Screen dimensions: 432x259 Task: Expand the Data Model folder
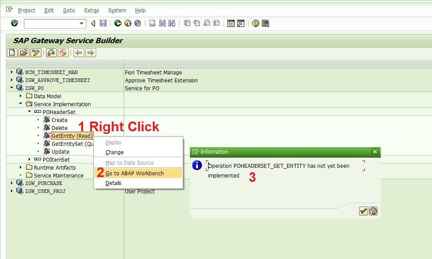click(20, 96)
